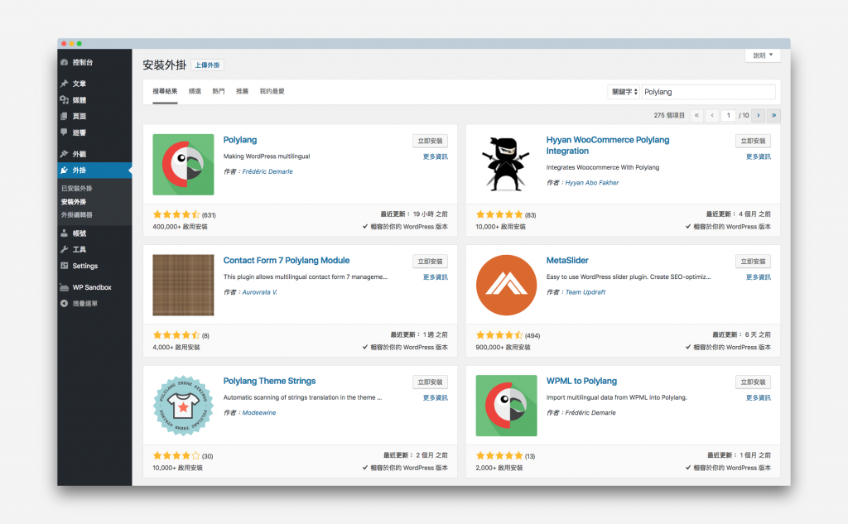Screen dimensions: 848x524
Task: Open author Team Updraft link
Action: coord(585,292)
